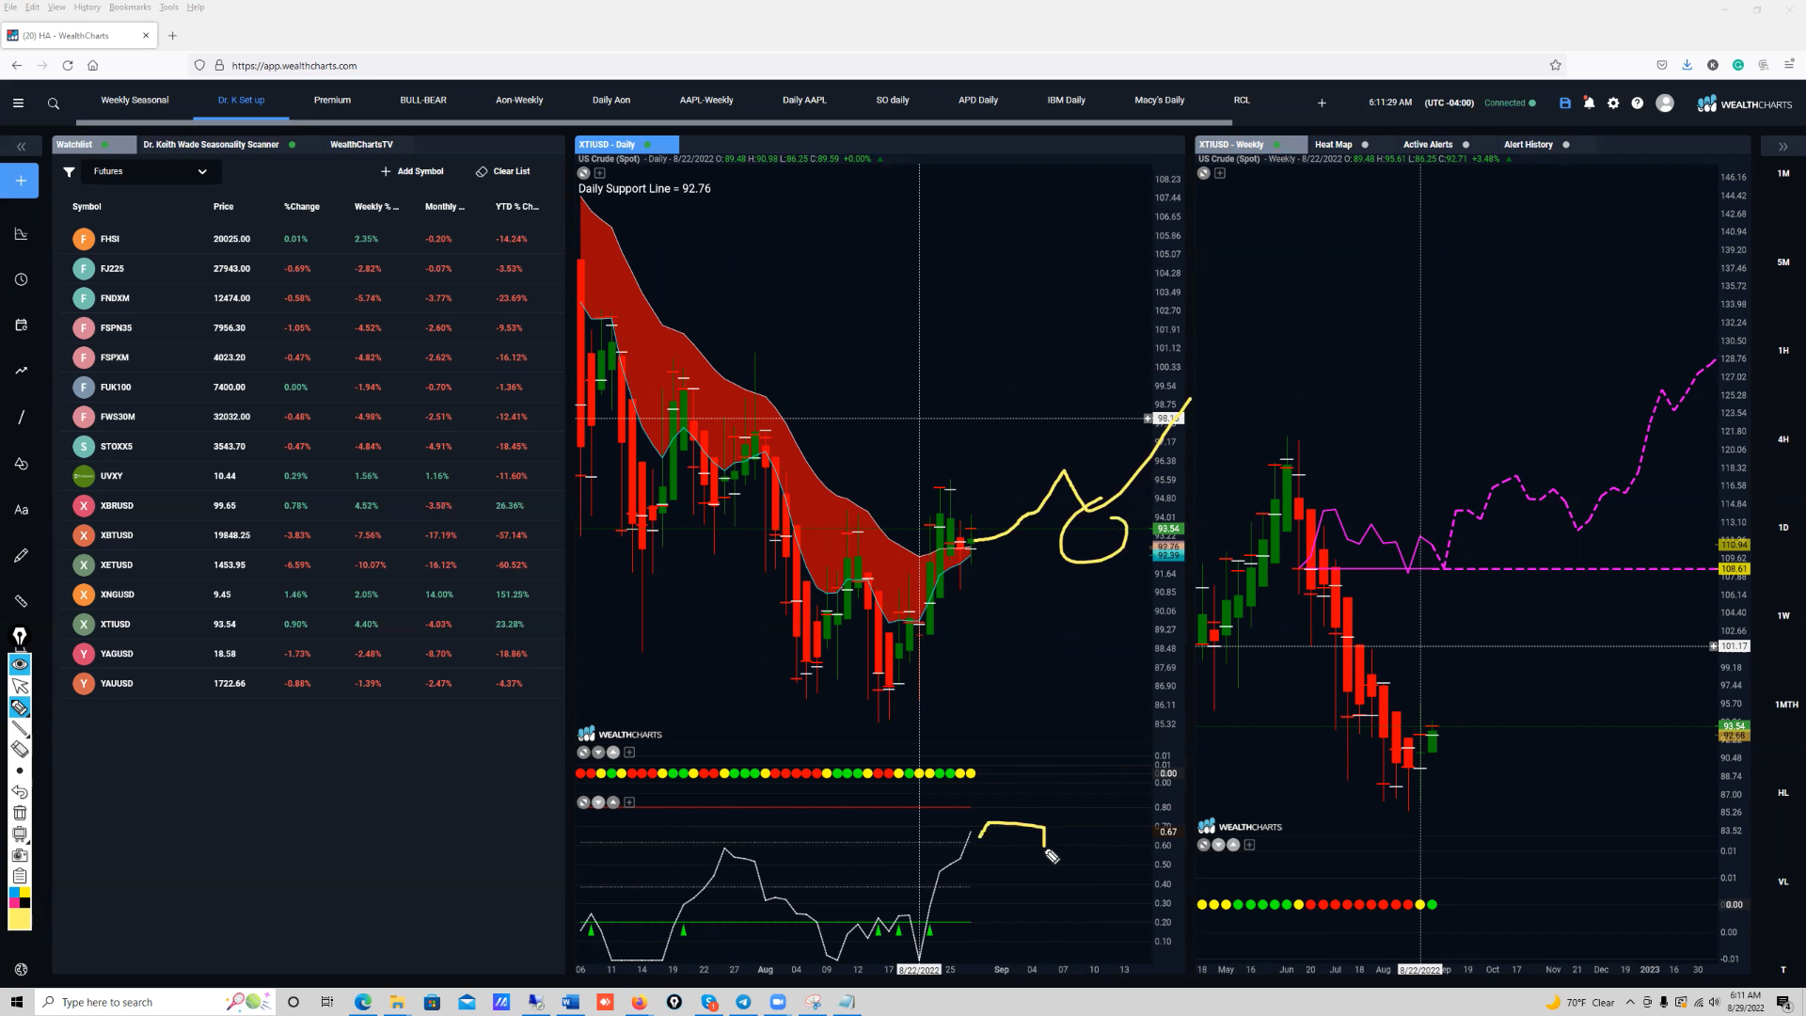Image resolution: width=1806 pixels, height=1016 pixels.
Task: Toggle the Seasonality Scanner tab status dot
Action: [293, 145]
